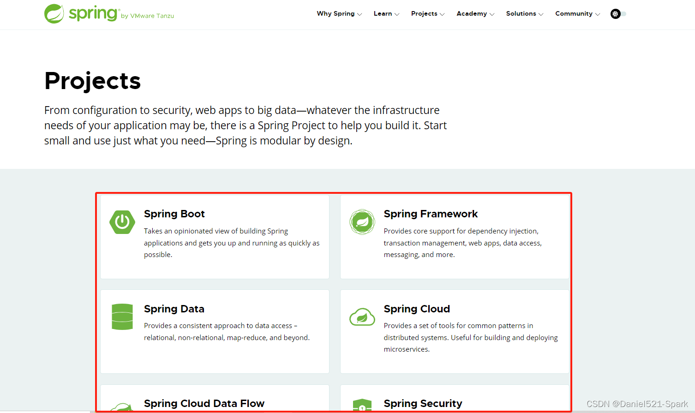
Task: Click the 'From configuration to security' intro paragraph
Action: point(246,126)
